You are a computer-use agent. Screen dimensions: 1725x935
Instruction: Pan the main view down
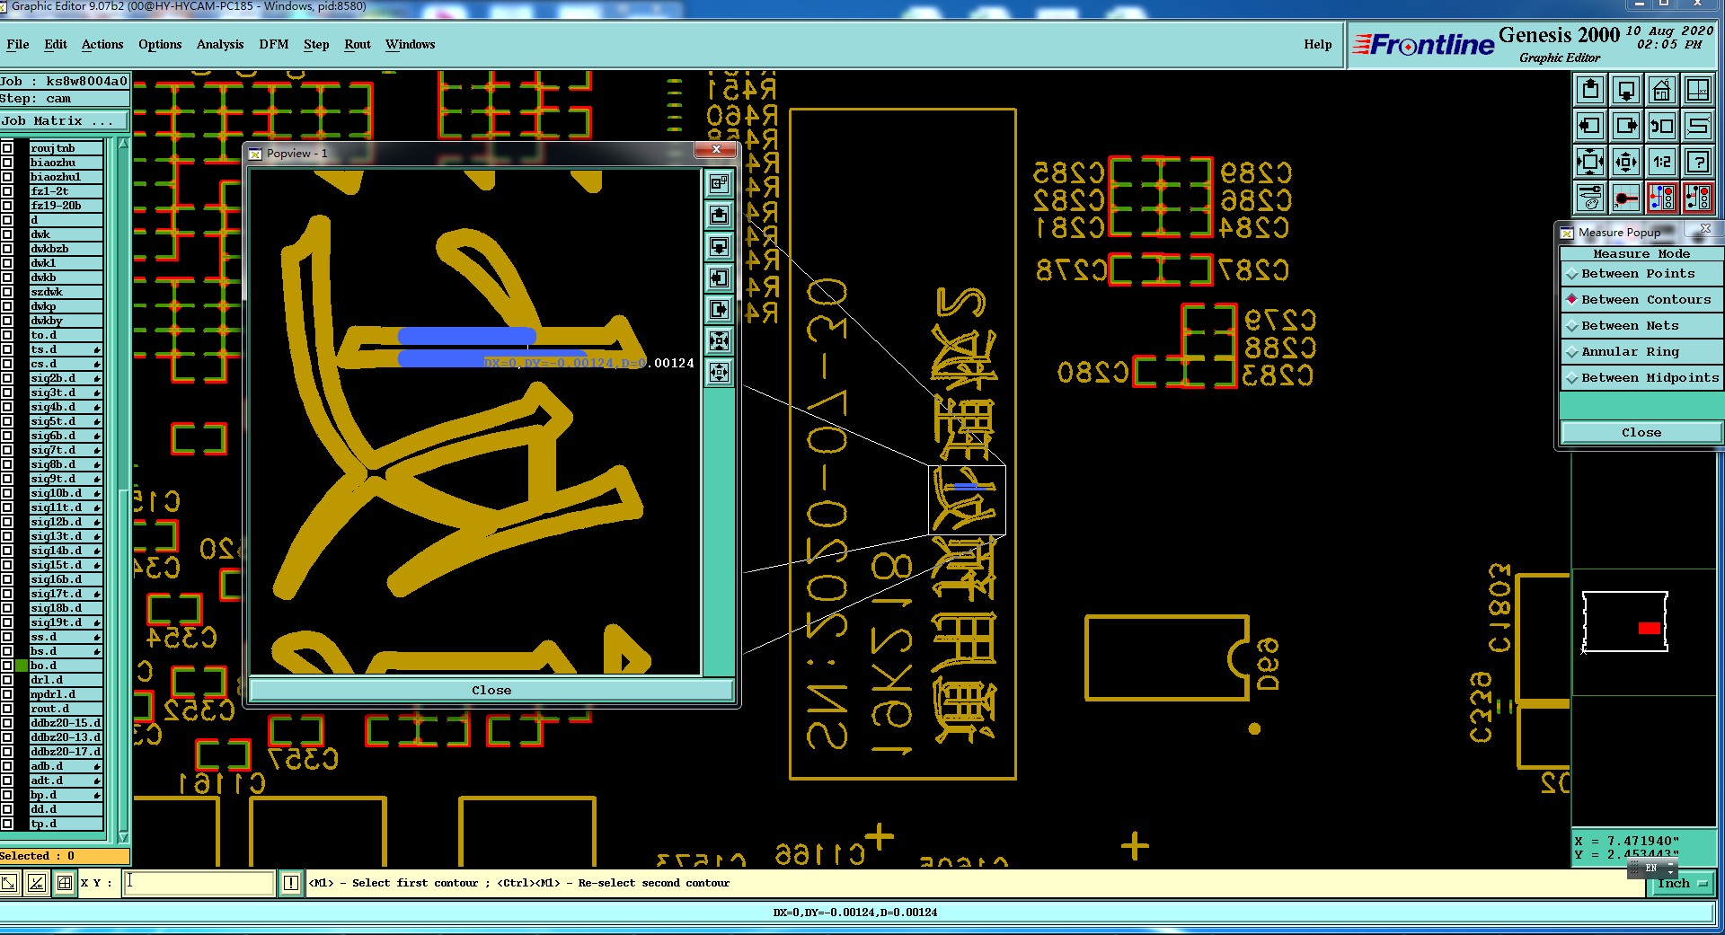pos(1626,90)
